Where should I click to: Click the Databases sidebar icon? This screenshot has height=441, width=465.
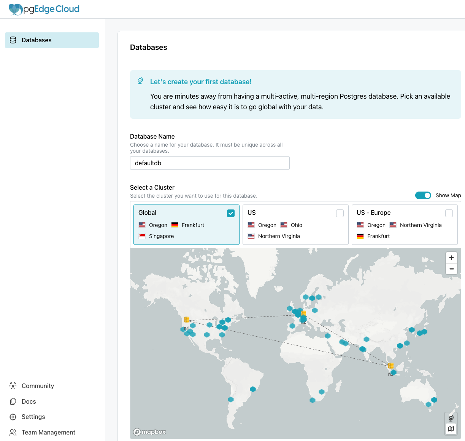13,40
